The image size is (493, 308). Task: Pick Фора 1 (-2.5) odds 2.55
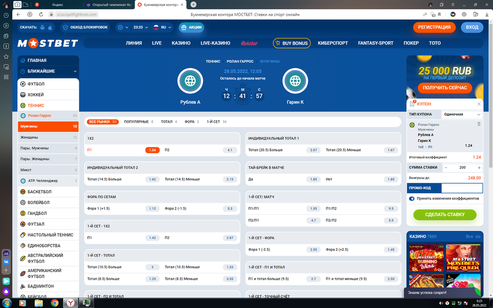(x=314, y=249)
